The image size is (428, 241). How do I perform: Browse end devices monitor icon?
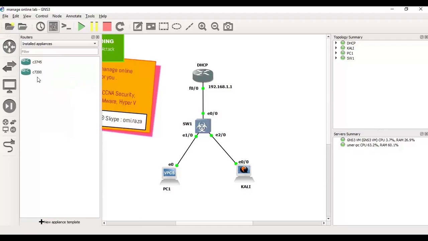click(9, 86)
